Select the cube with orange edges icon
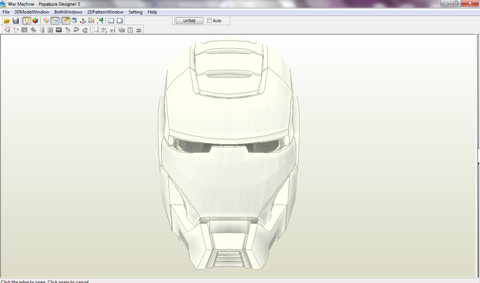The width and height of the screenshot is (480, 283). point(46,21)
